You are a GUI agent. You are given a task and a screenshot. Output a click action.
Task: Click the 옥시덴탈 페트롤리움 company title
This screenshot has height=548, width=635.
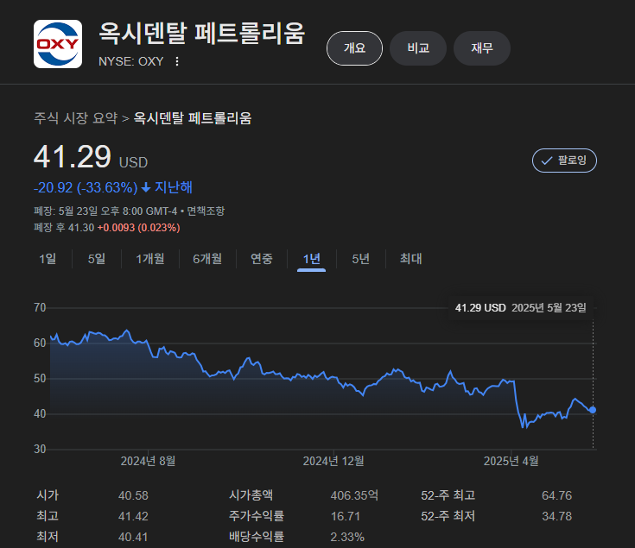click(x=201, y=33)
